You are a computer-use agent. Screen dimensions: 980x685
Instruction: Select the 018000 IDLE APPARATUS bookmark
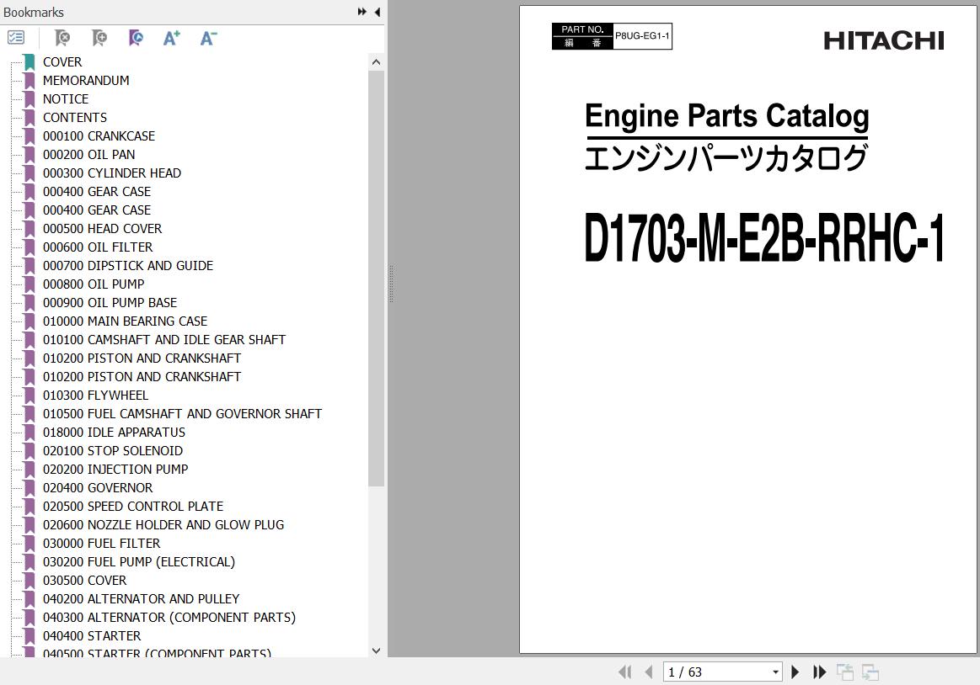tap(115, 432)
